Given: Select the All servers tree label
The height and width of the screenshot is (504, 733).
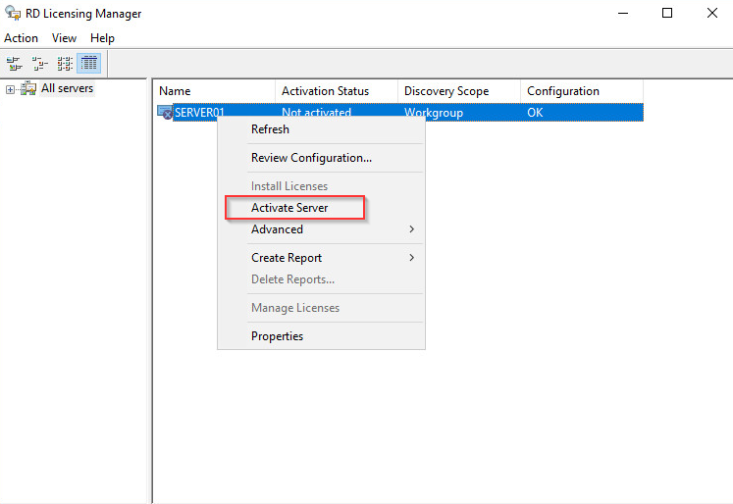Looking at the screenshot, I should [x=67, y=89].
